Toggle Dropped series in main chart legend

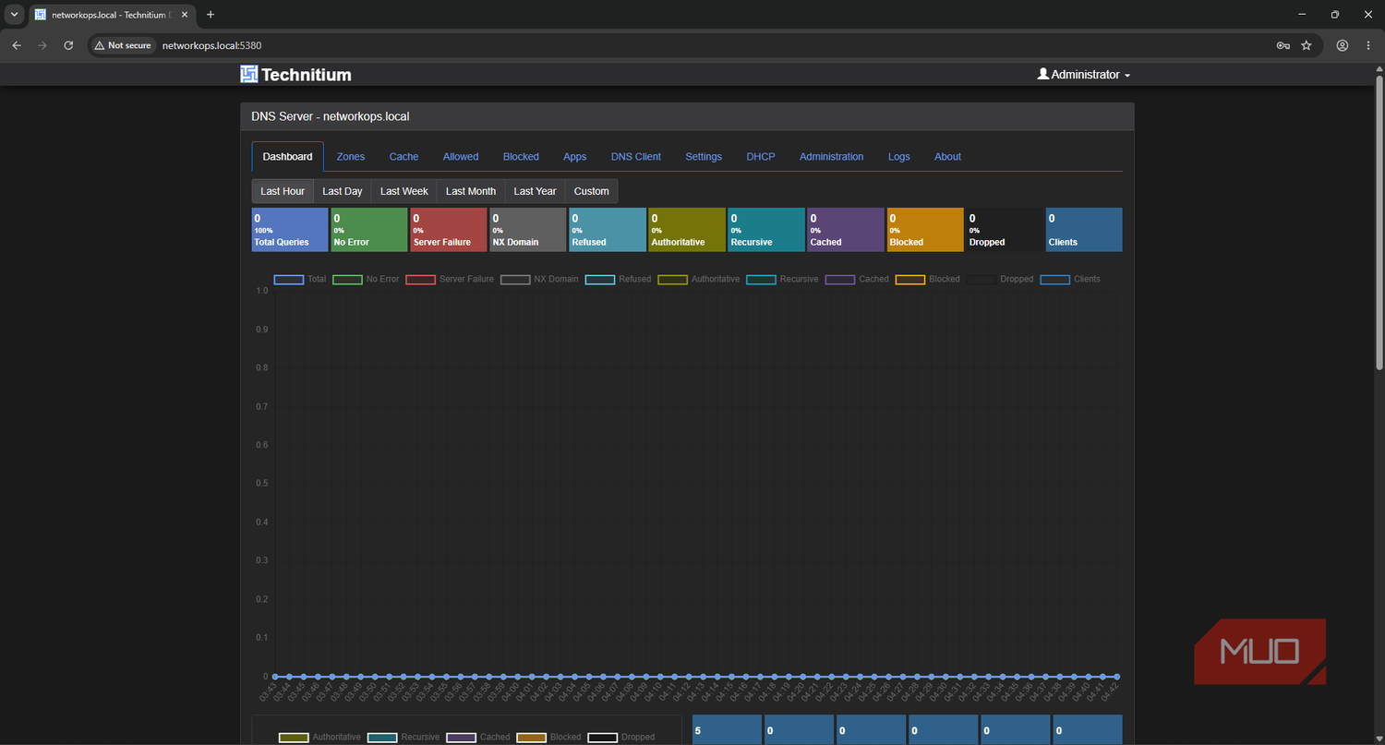tap(1000, 279)
